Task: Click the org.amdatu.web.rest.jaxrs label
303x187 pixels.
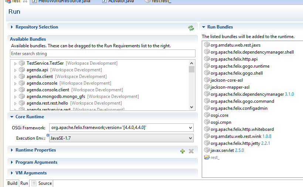Action: [235, 45]
